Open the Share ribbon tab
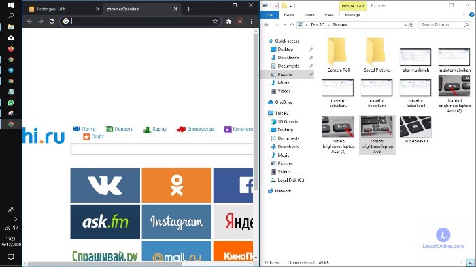Image resolution: width=476 pixels, height=267 pixels. (309, 15)
